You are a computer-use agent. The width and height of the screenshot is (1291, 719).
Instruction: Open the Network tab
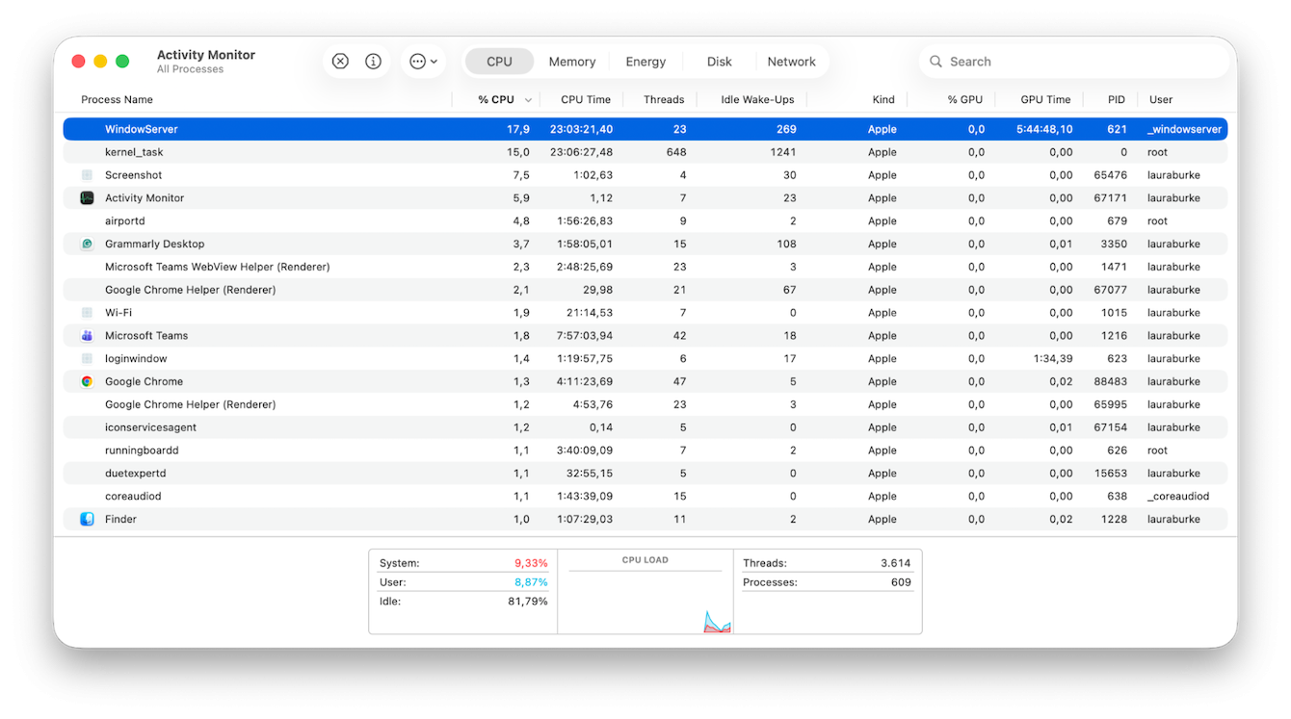792,60
